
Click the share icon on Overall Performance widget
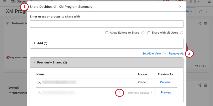pos(199,85)
